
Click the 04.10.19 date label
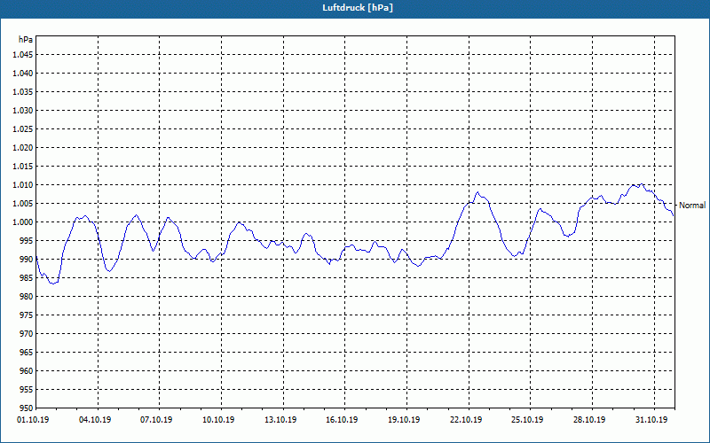click(95, 419)
